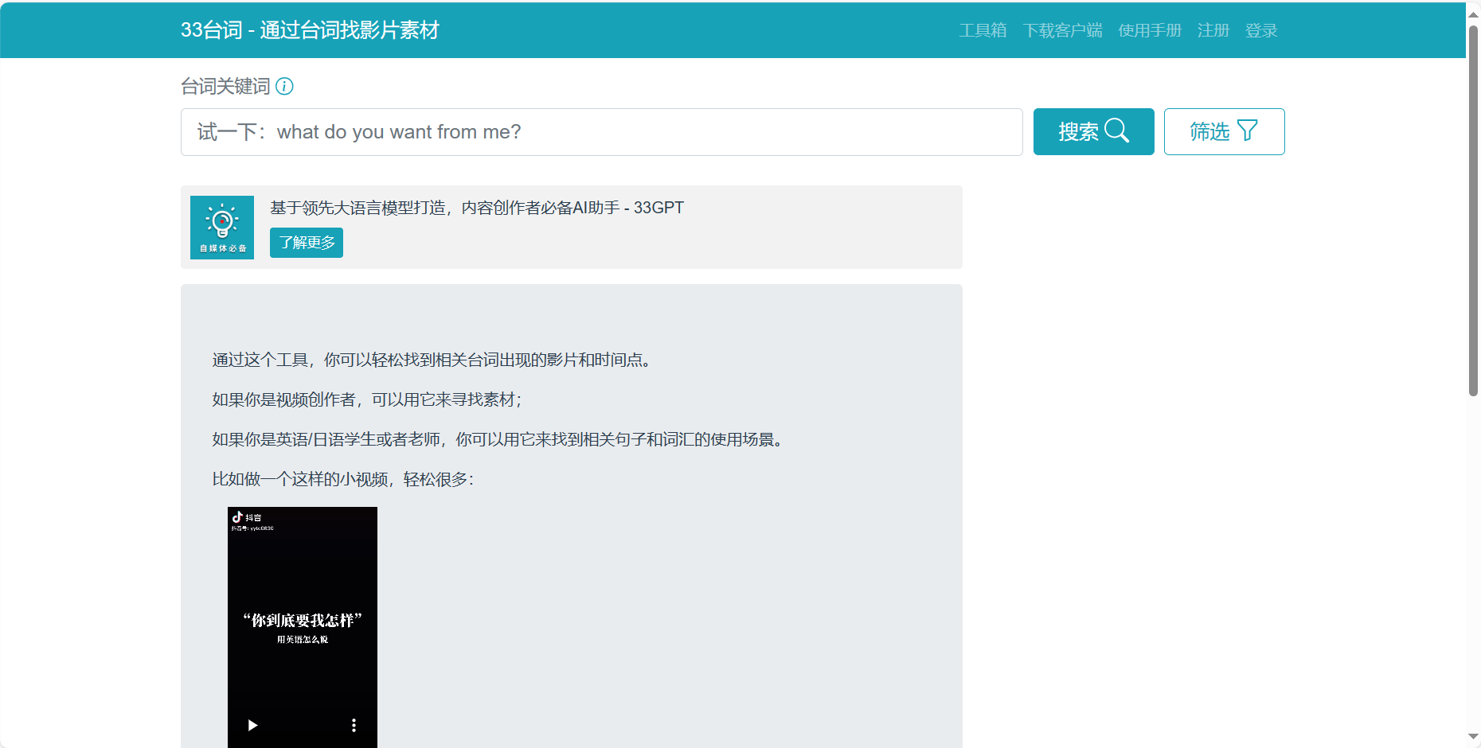Click the 33GPT AI助手 banner headline
Screen dimensions: 1481x748
point(476,208)
